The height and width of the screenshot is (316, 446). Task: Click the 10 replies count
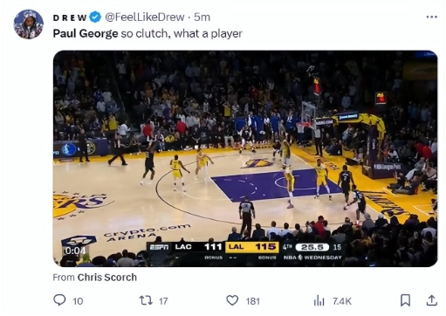coord(78,301)
